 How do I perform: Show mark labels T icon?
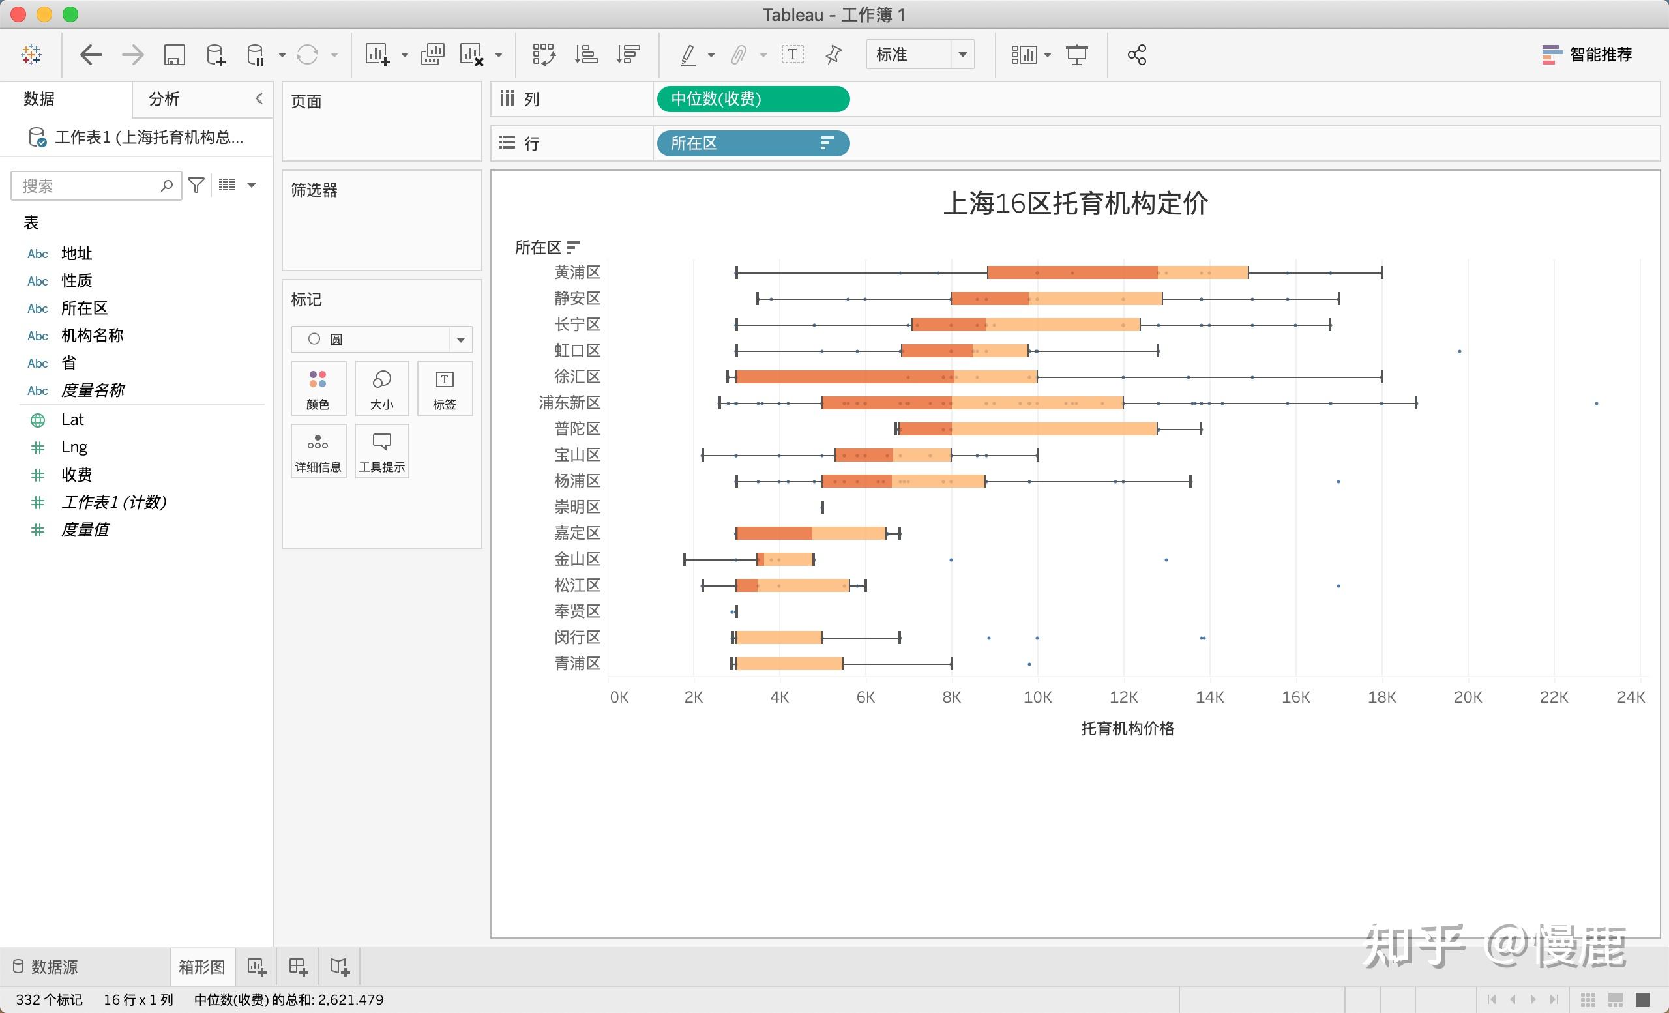(793, 54)
